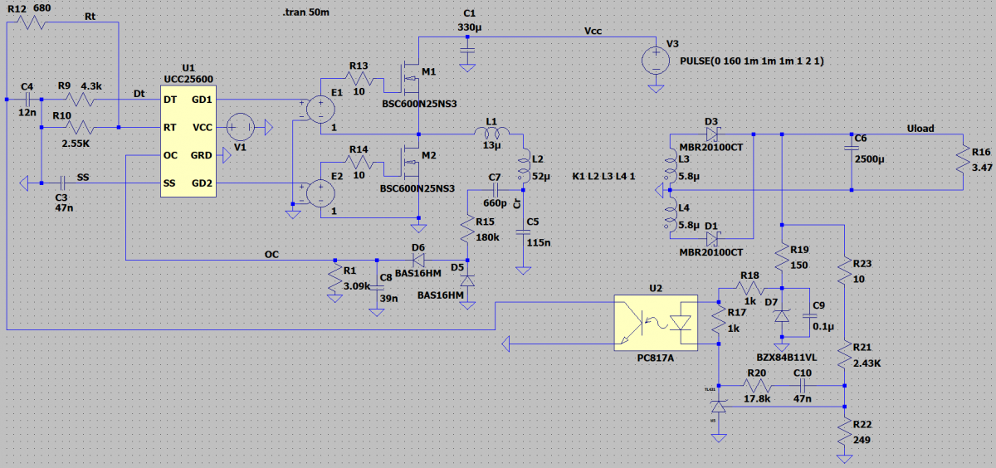Click the GD1 pin label on U1
Screen dimensions: 996x468
click(x=201, y=99)
